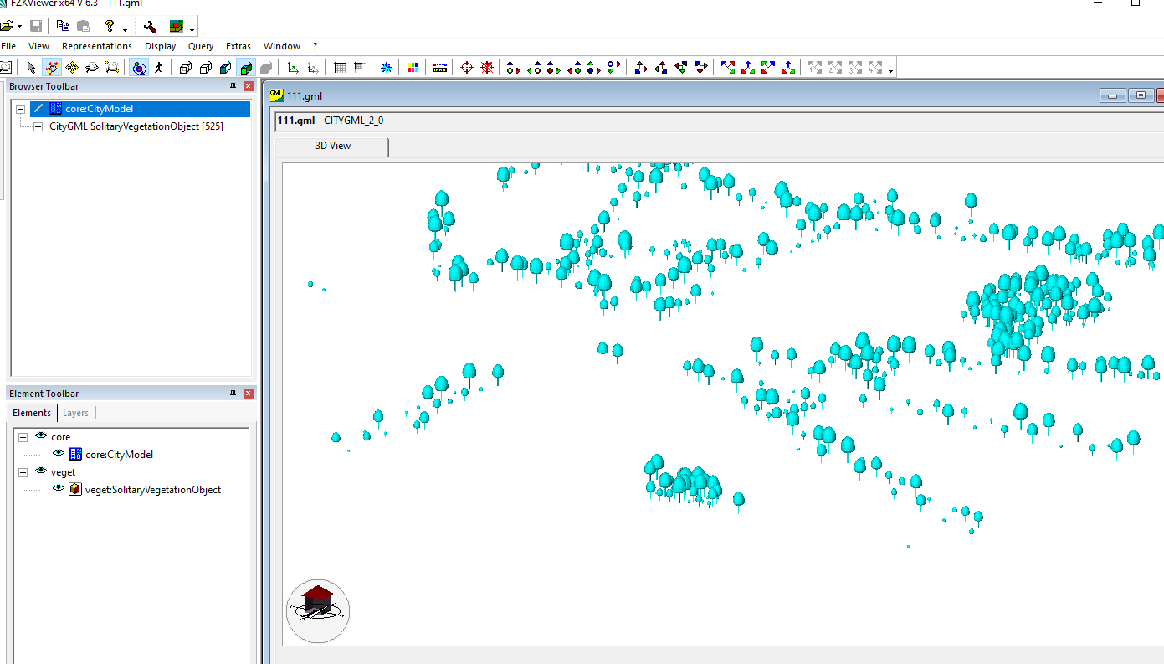Open toolbar overflow arrow after numbered views
1164x664 pixels.
[891, 70]
